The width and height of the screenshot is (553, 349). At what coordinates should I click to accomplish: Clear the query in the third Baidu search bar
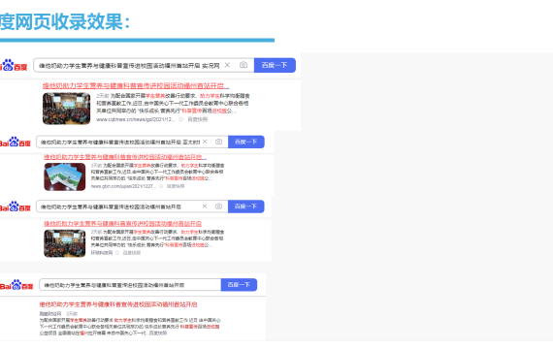[205, 206]
